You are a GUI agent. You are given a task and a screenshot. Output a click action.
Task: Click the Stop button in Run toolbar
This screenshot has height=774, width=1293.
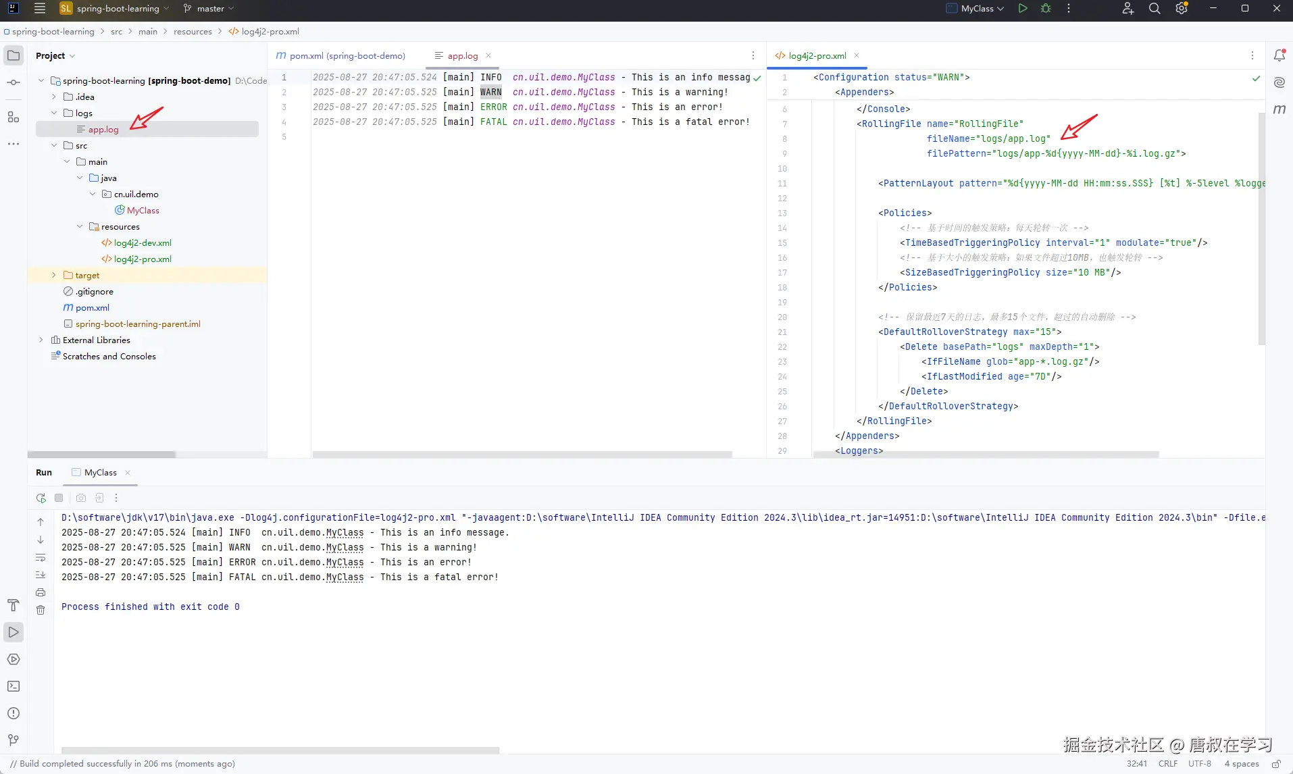[x=59, y=498]
